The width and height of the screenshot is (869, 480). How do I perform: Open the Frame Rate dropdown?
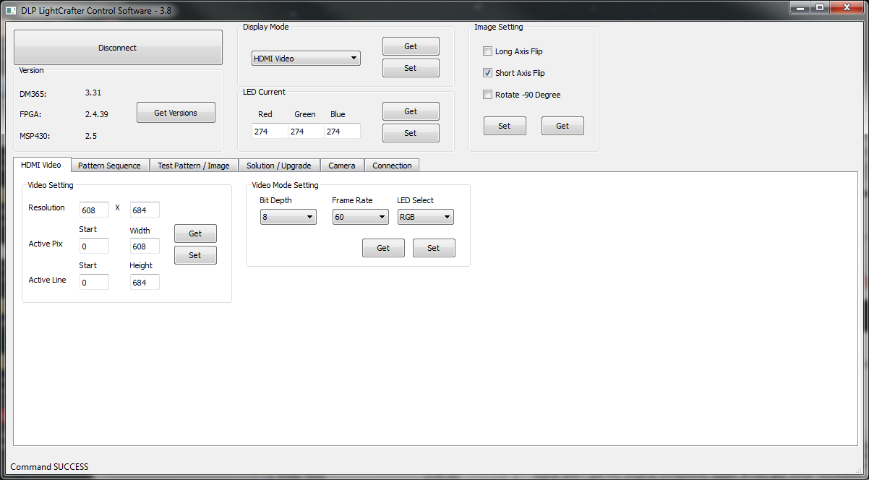(361, 217)
